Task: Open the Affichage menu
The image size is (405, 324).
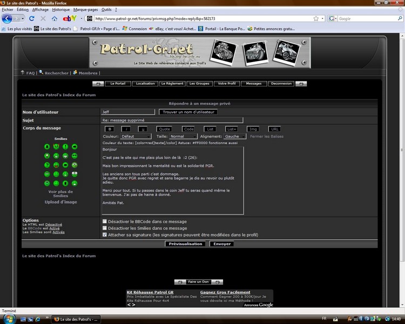Action: point(40,10)
